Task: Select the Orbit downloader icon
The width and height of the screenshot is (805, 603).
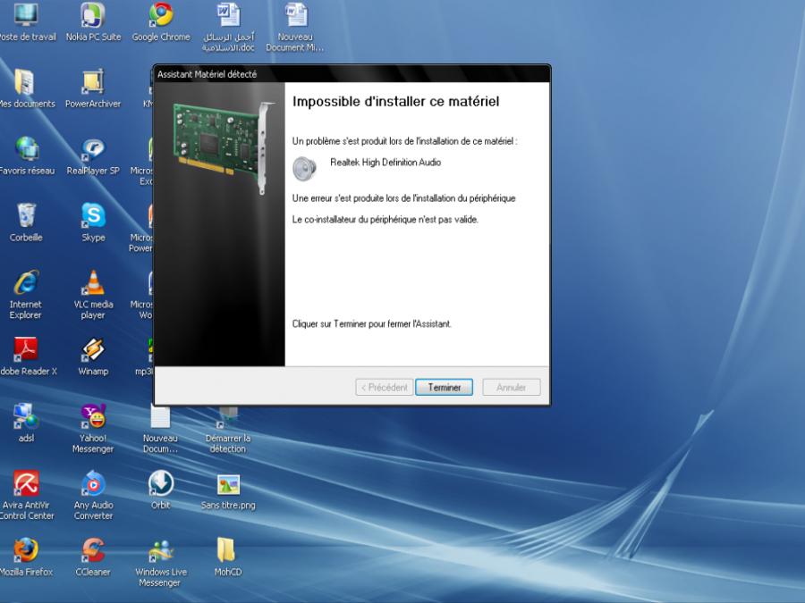Action: pyautogui.click(x=161, y=484)
